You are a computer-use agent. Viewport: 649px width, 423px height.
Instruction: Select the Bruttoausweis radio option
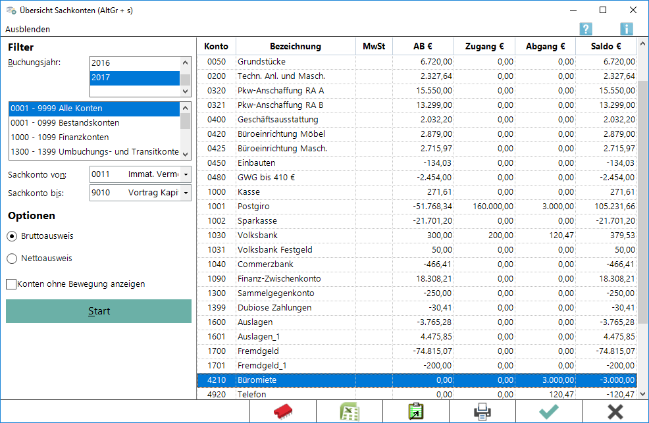[12, 236]
